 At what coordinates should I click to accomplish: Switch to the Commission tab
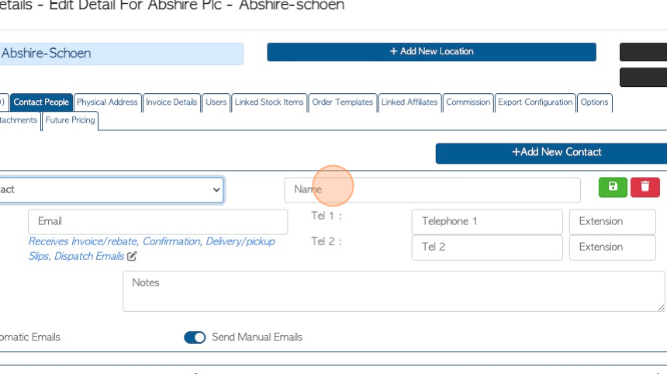[468, 102]
